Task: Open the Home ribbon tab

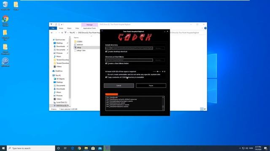Action: pyautogui.click(x=61, y=28)
